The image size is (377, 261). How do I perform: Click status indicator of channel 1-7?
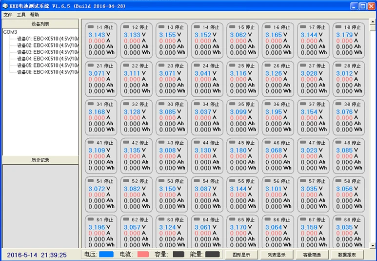(x=303, y=27)
